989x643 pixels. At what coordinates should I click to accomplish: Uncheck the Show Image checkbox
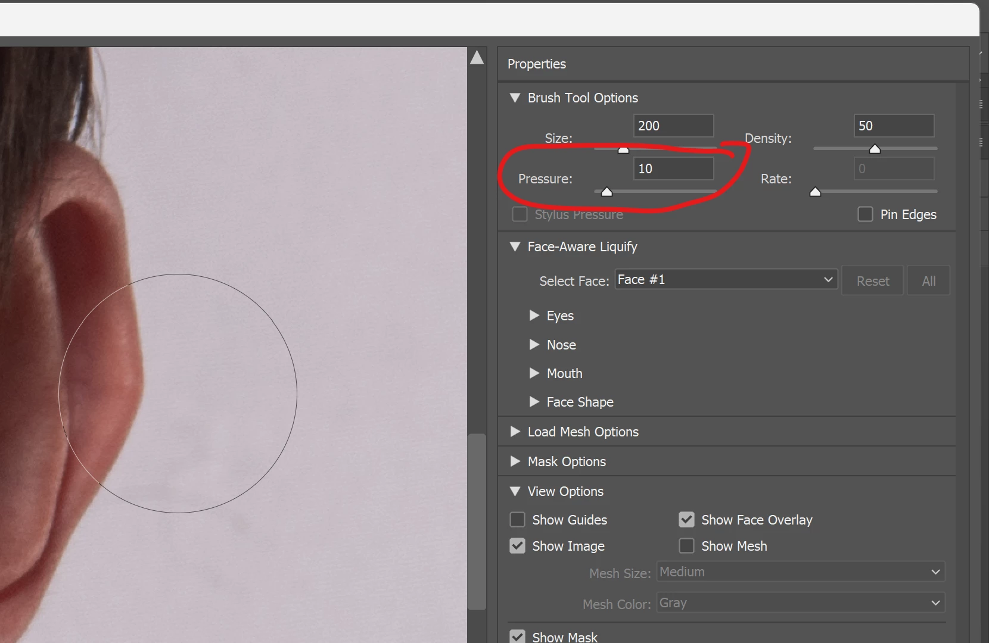click(x=517, y=546)
